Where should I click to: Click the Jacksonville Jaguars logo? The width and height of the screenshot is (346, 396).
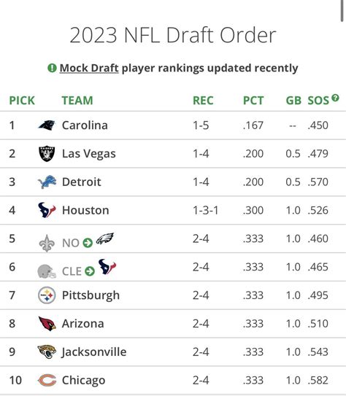[x=47, y=352]
